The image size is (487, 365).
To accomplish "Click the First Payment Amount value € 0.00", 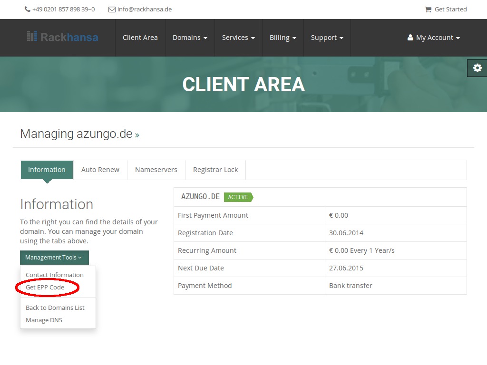I will (x=339, y=215).
